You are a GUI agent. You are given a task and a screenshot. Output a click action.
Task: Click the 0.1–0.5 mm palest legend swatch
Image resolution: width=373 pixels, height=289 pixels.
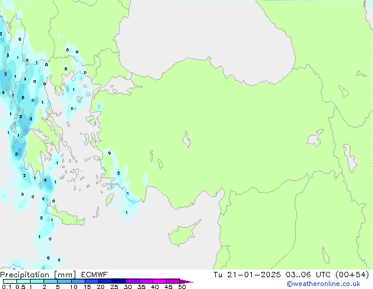click(10, 281)
